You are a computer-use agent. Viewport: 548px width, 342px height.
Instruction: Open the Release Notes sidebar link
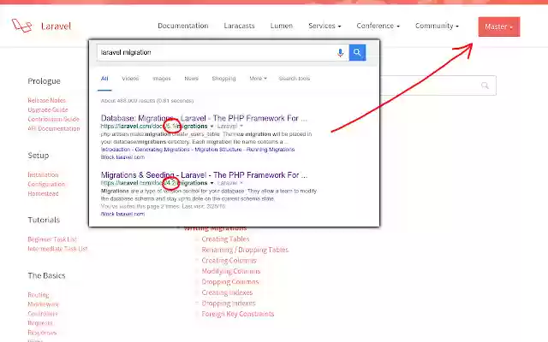pos(47,100)
